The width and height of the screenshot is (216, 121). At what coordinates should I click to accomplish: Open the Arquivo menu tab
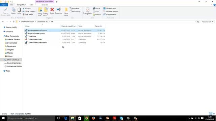(x=4, y=5)
